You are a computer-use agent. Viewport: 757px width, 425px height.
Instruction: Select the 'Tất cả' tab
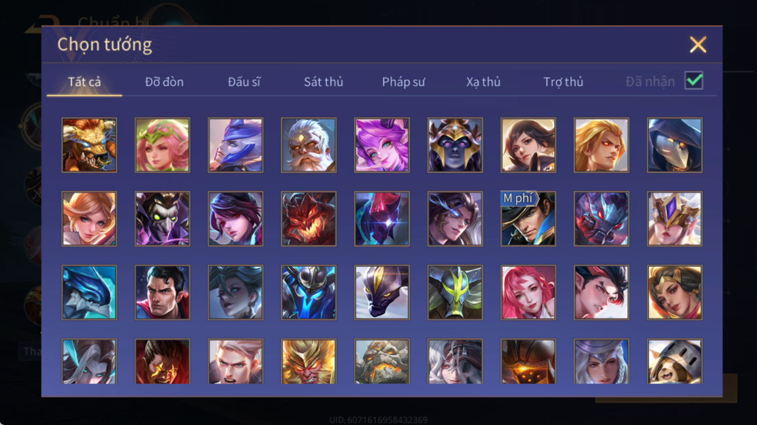pos(84,82)
